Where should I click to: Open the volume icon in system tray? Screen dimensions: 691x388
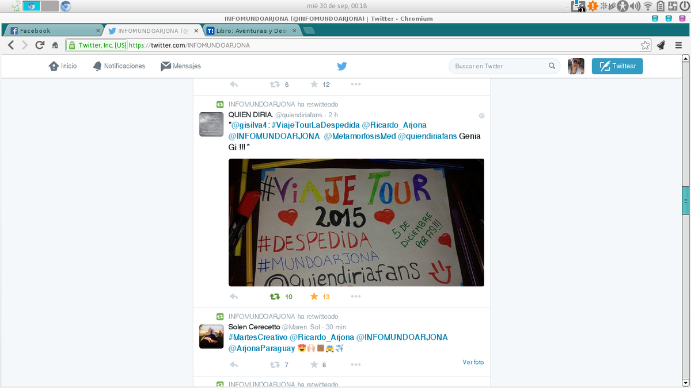coord(635,6)
